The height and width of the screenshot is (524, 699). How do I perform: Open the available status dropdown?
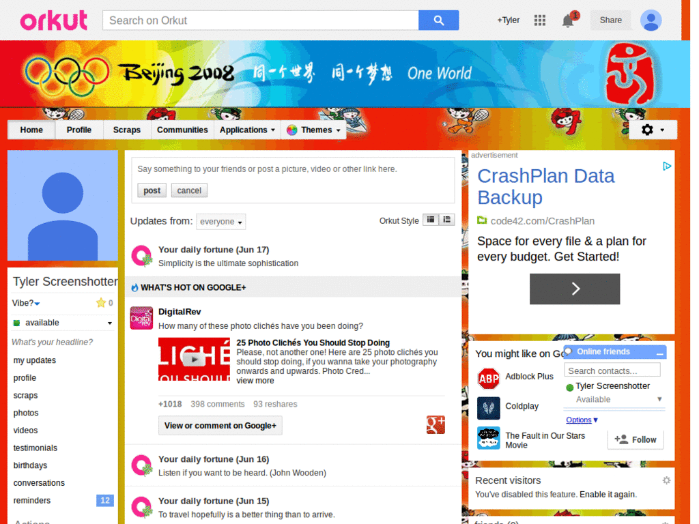click(62, 323)
